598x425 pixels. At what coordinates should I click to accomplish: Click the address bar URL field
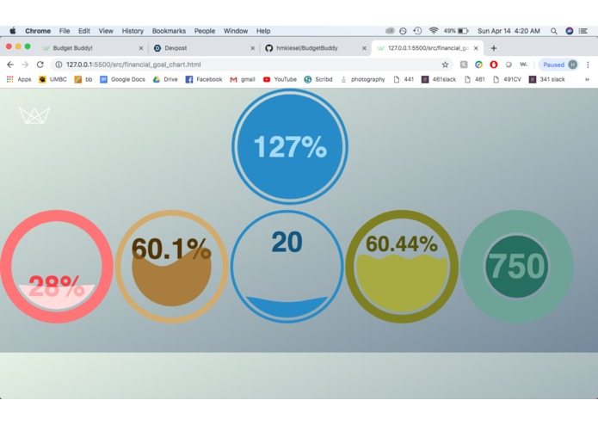[x=252, y=65]
